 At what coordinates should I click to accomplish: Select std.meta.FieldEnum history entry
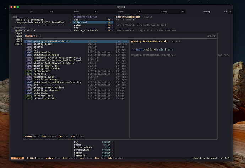(x=76, y=55)
